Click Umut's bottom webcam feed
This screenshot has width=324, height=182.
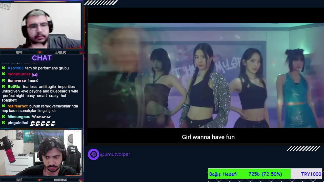pyautogui.click(x=41, y=152)
